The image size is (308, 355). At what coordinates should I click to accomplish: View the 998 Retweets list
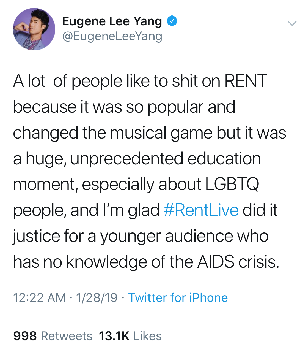[53, 336]
